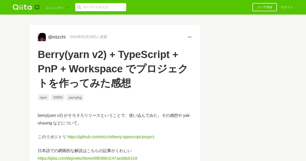Focus the キーワードを入力 search field
Viewport: 306px width, 161px height.
pyautogui.click(x=101, y=7)
